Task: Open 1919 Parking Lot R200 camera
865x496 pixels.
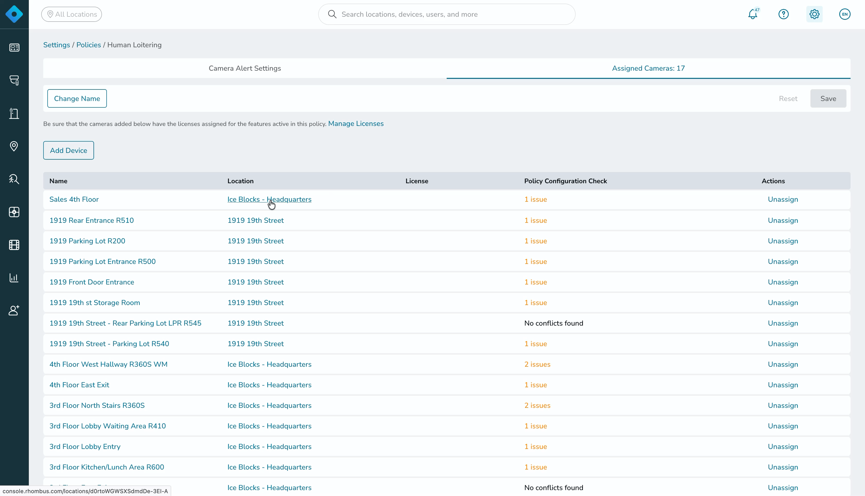Action: [x=87, y=241]
